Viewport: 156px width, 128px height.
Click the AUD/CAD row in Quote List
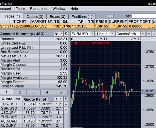pyautogui.click(x=32, y=121)
